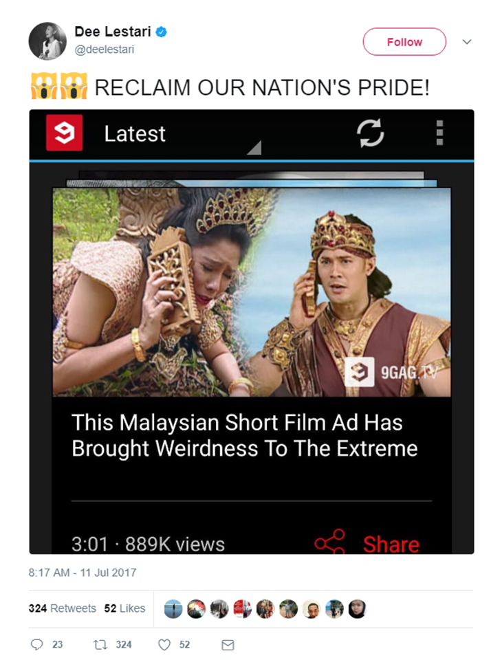This screenshot has width=502, height=671.
Task: Expand tweet options chevron next to Follow
Action: click(x=467, y=42)
